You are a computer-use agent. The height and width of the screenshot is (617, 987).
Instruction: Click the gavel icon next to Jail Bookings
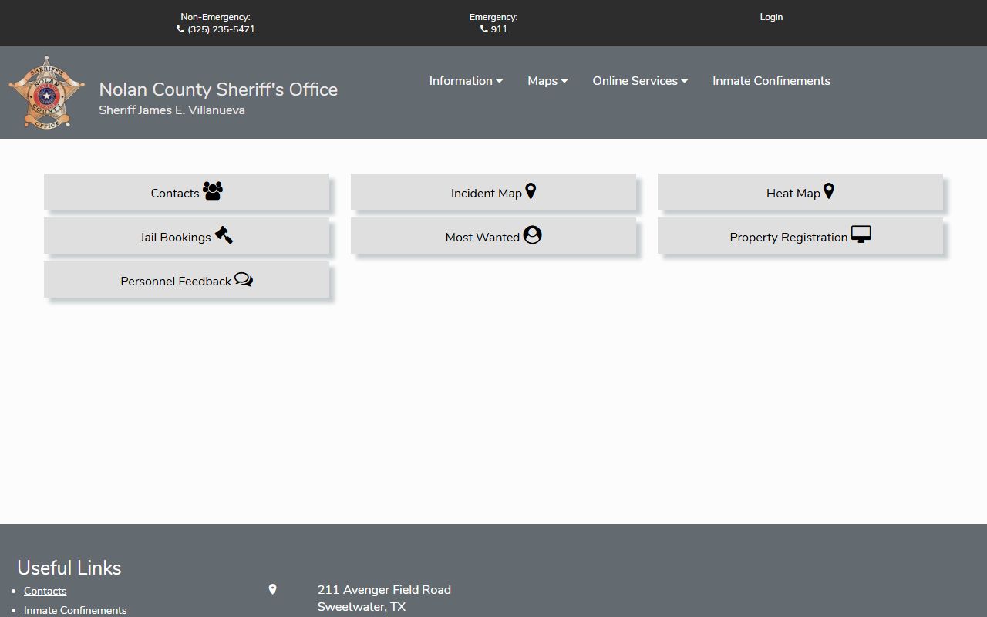224,234
